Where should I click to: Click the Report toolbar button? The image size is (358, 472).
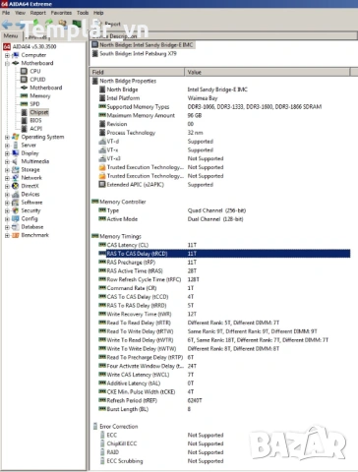click(107, 24)
